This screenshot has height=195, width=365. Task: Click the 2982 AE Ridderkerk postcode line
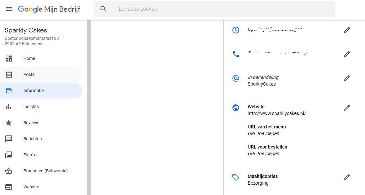24,44
